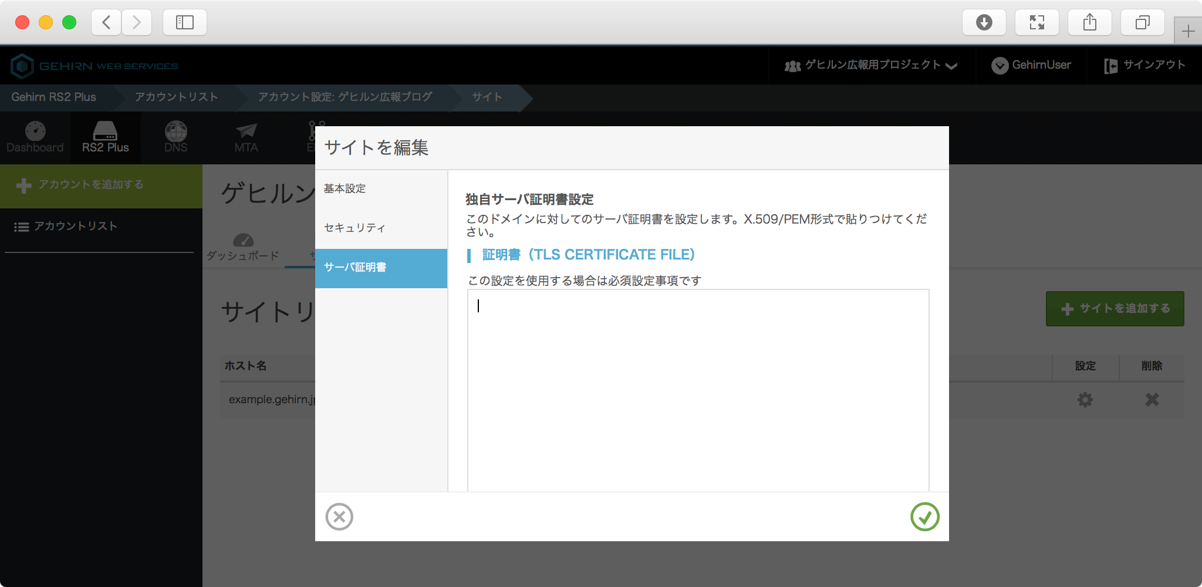Select the サーバ証明書 tab
The height and width of the screenshot is (587, 1202).
click(x=381, y=268)
